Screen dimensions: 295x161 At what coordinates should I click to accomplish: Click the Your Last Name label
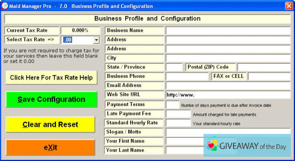pyautogui.click(x=134, y=150)
